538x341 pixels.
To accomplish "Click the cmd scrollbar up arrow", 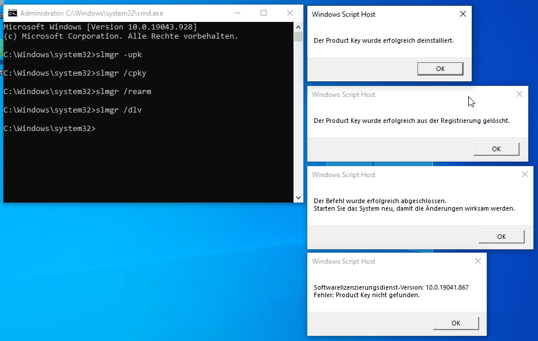I will pos(298,27).
